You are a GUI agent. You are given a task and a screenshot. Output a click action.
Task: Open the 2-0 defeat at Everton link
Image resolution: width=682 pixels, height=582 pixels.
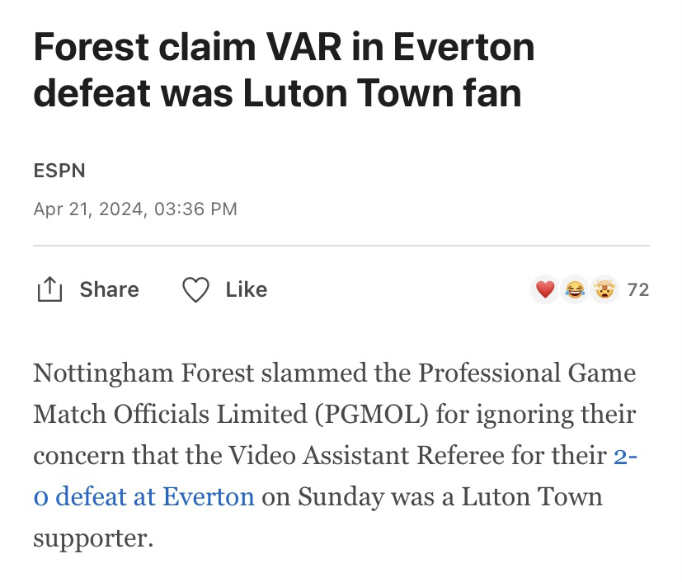point(335,476)
